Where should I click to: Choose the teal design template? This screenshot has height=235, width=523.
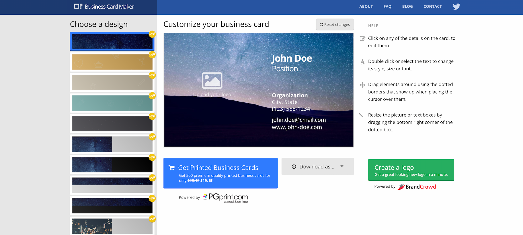[112, 103]
